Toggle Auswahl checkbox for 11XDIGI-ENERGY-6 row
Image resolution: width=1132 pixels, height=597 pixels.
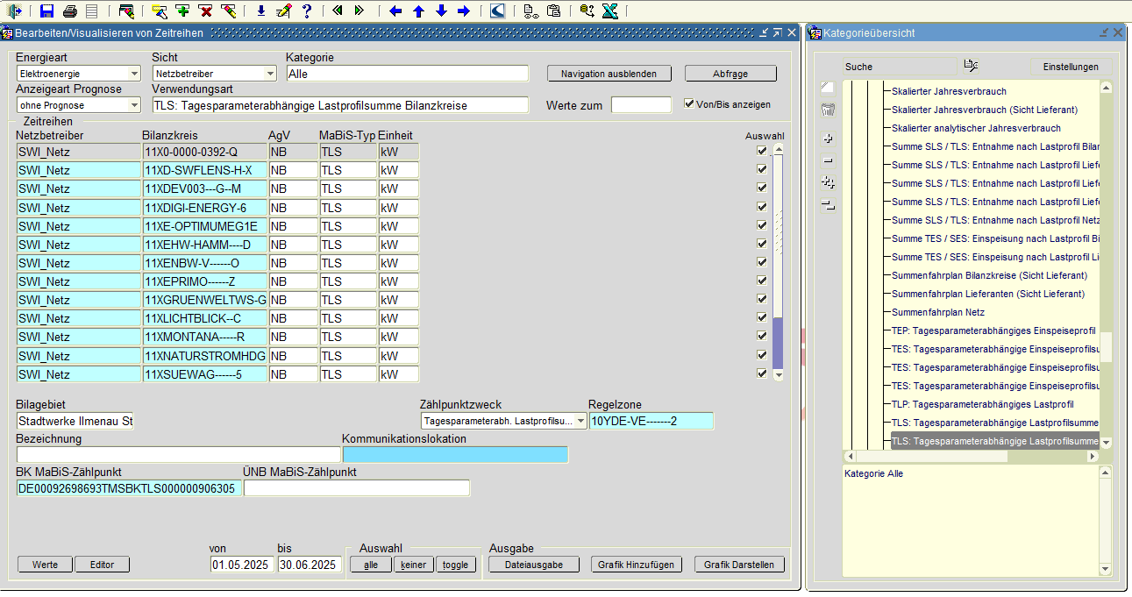[x=762, y=207]
